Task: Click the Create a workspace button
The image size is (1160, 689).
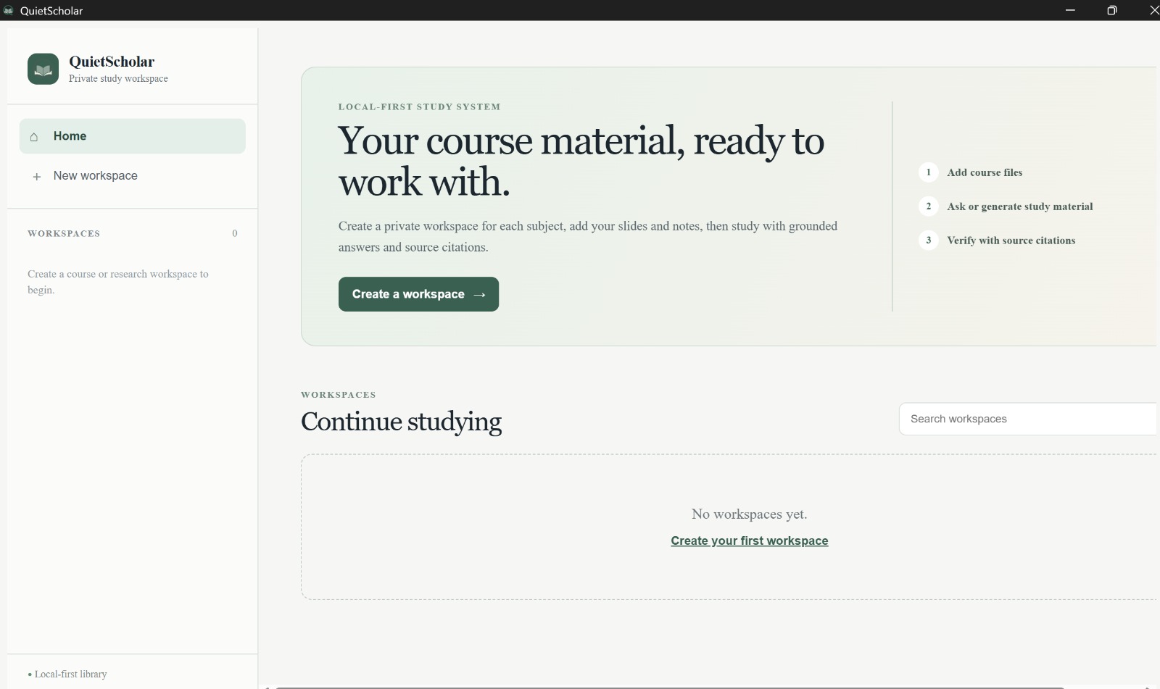Action: click(x=418, y=294)
